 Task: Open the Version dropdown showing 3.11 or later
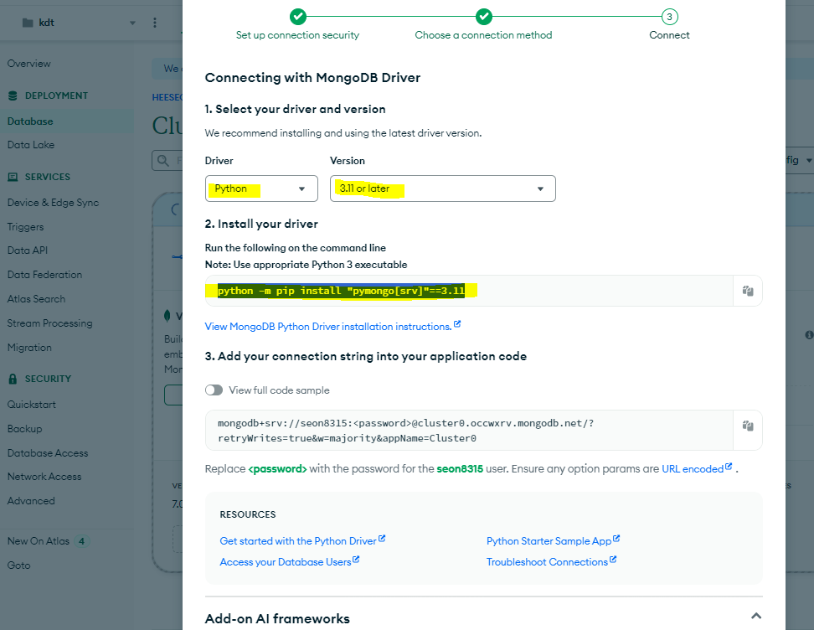click(442, 188)
